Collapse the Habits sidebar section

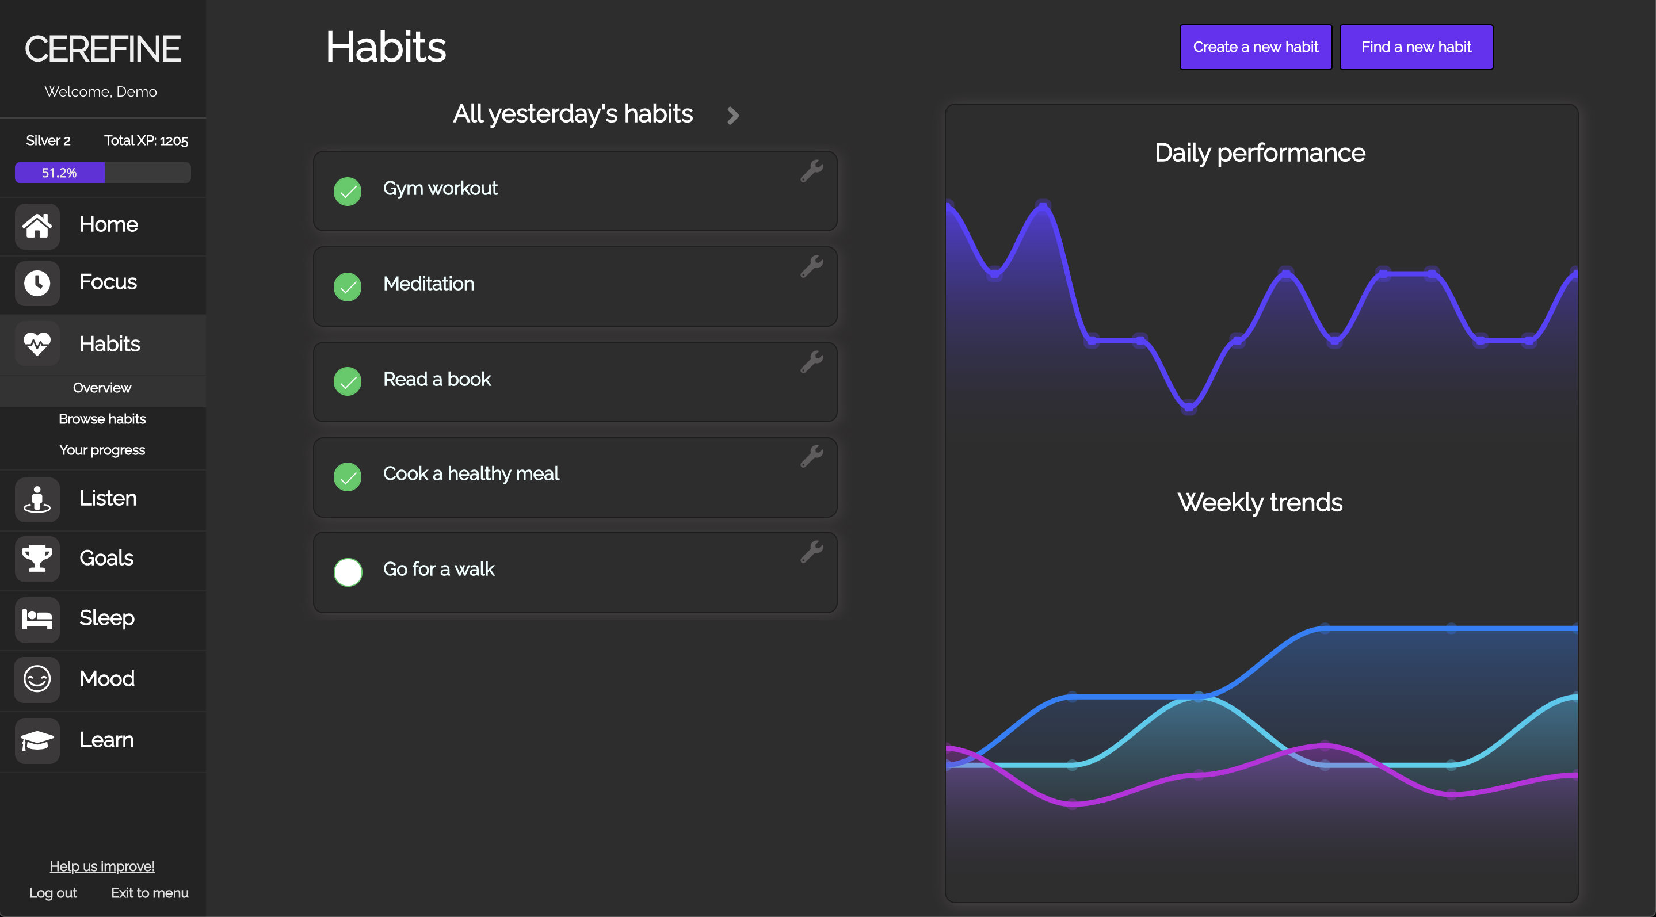coord(103,345)
